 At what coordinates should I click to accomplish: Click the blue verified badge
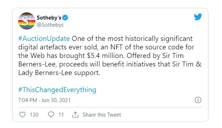[x=65, y=18]
